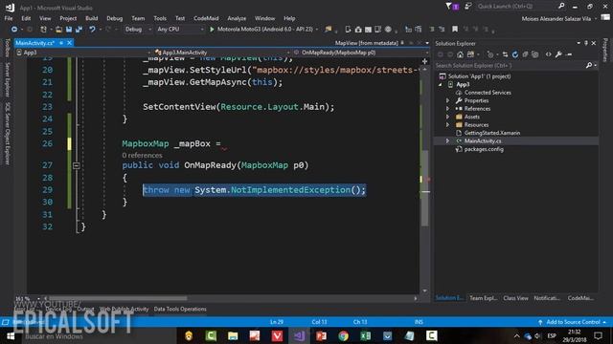613x344 pixels.
Task: Undo the last edit in the toolbar
Action: [92, 30]
